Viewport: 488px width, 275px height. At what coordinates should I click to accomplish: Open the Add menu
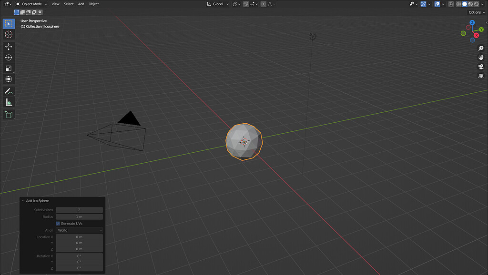(81, 4)
